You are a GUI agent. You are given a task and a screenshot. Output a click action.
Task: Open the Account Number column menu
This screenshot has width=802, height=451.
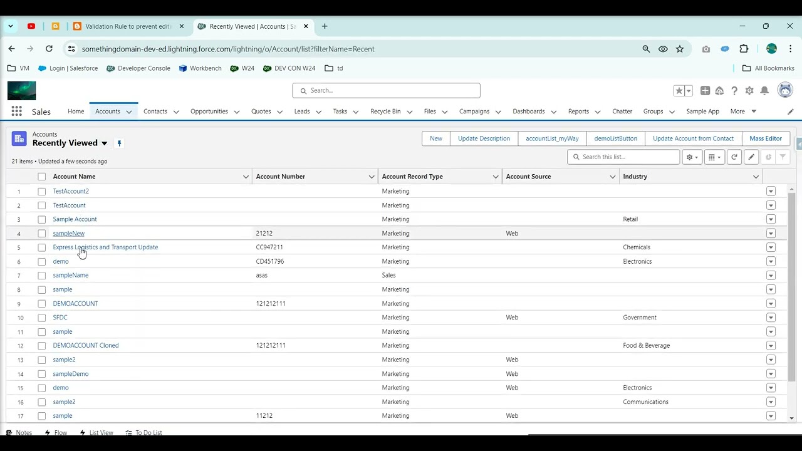coord(372,177)
